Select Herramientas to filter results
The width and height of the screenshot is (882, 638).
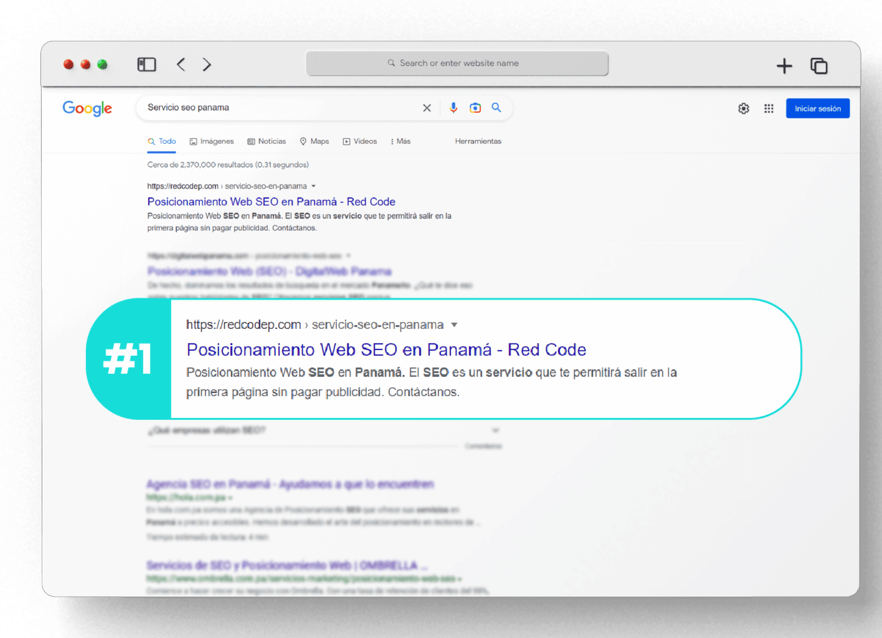point(478,141)
